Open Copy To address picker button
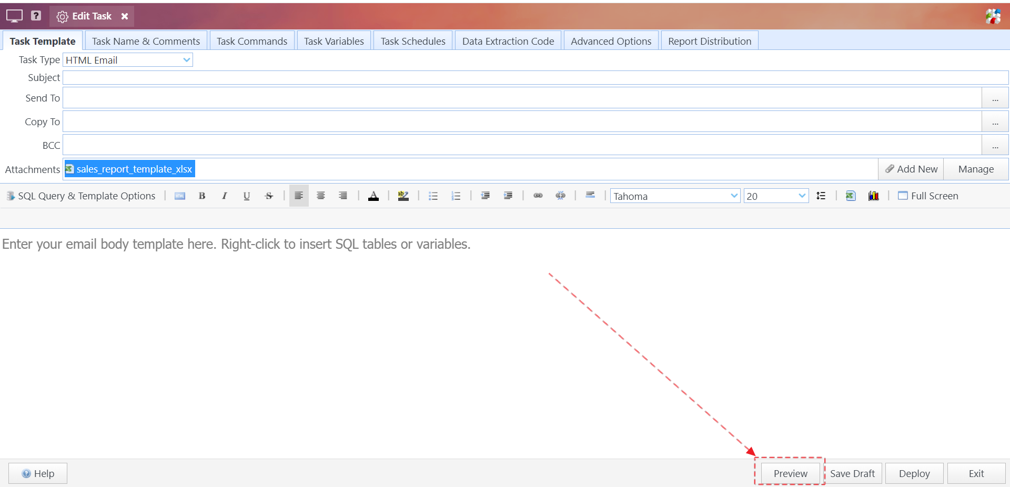This screenshot has height=487, width=1010. pos(995,121)
